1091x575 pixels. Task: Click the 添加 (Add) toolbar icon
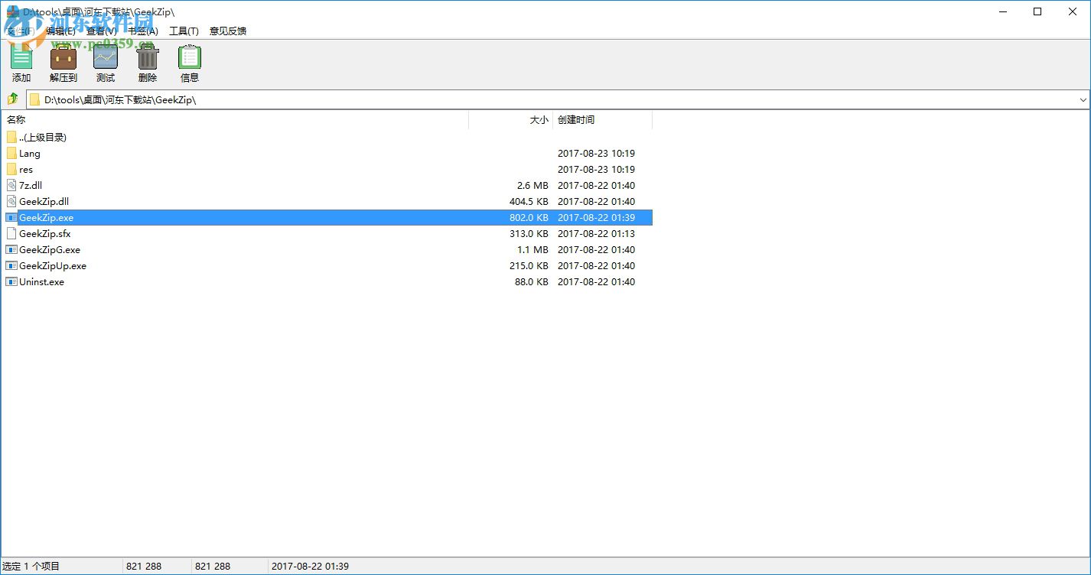21,61
